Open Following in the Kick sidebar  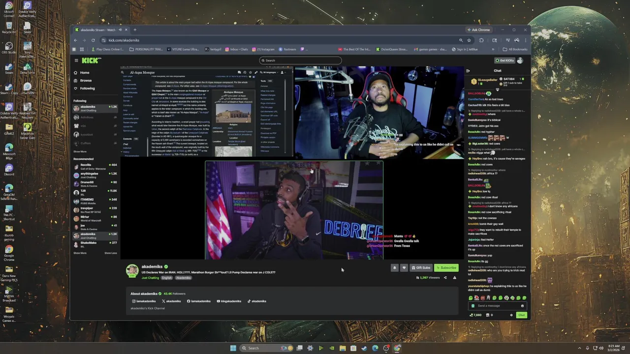coord(84,88)
